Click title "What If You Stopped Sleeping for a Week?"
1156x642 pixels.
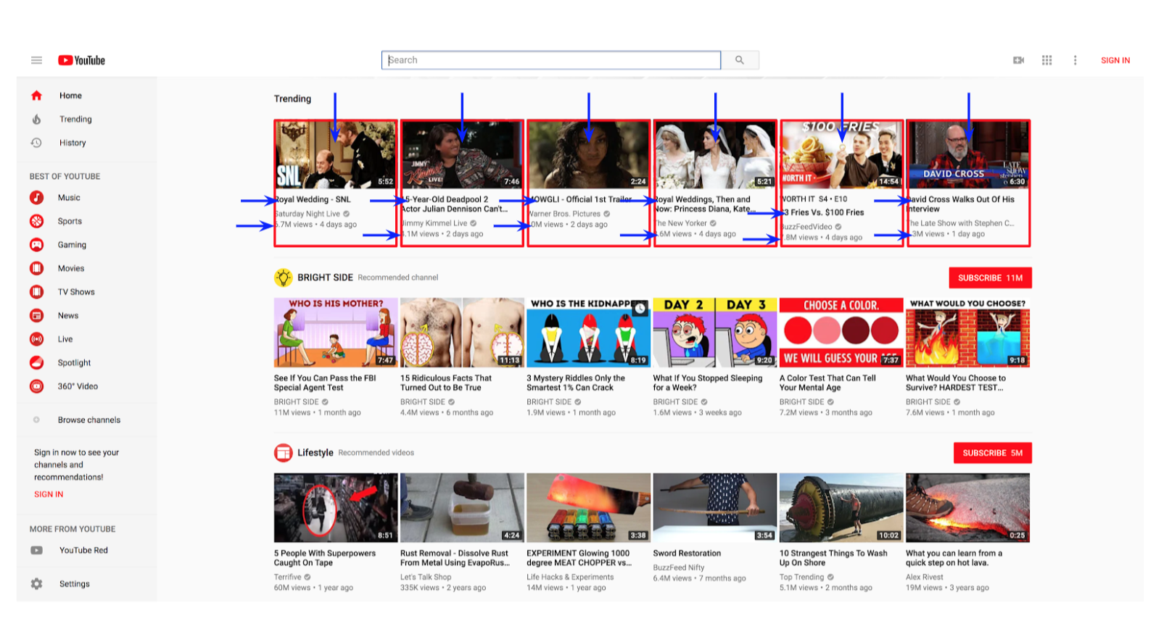tap(708, 383)
